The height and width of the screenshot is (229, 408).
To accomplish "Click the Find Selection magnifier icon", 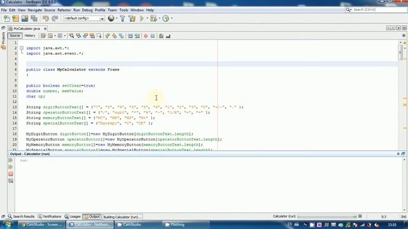I will tap(71, 36).
